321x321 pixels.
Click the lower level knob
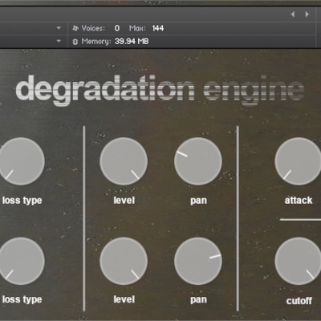pos(124,261)
